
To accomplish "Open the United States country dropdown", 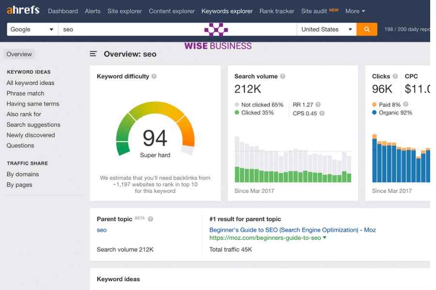I will pyautogui.click(x=327, y=29).
